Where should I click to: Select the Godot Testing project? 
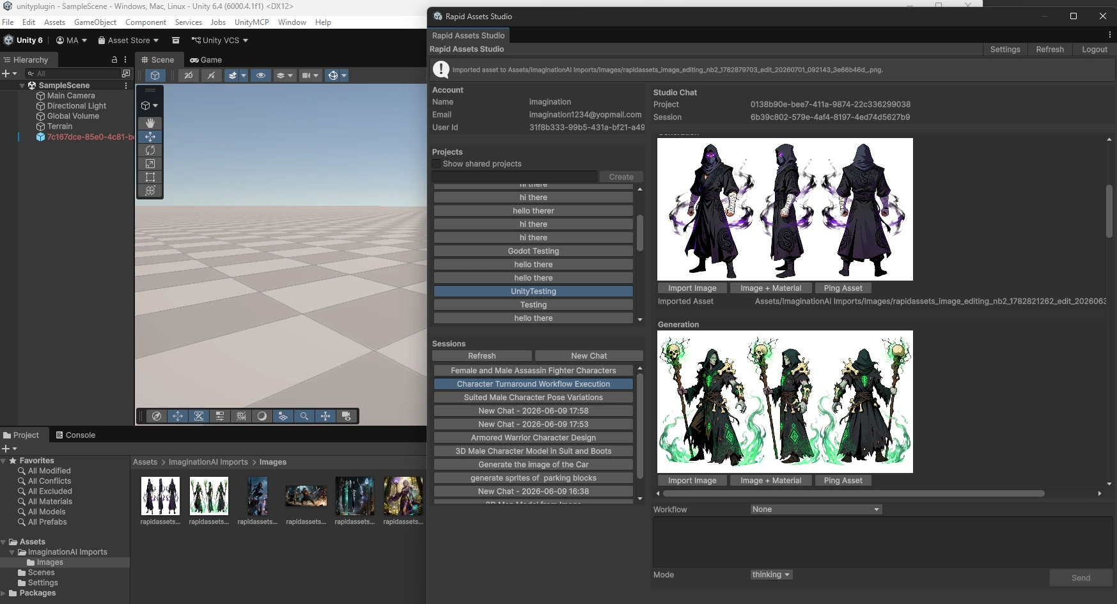pos(533,251)
